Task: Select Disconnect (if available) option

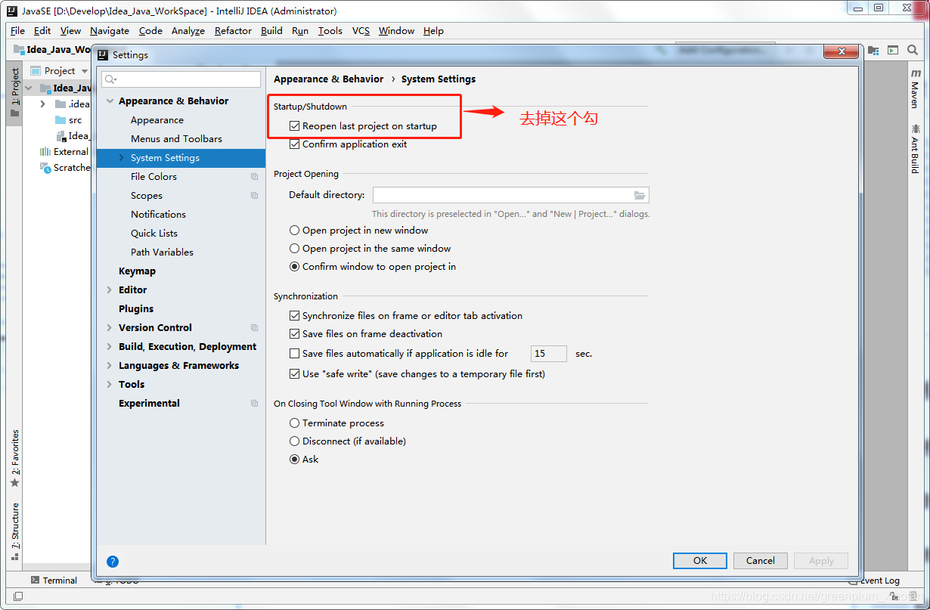Action: (295, 441)
